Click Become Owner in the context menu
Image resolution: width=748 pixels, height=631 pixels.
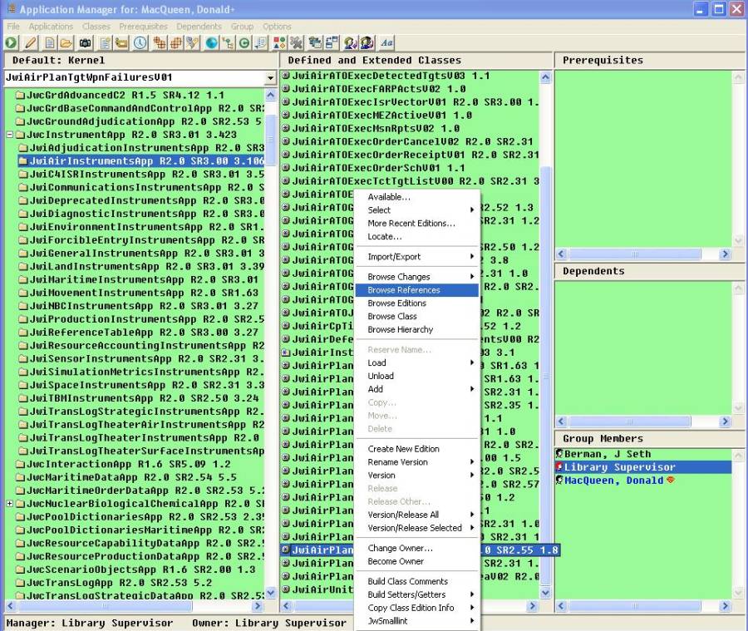397,562
